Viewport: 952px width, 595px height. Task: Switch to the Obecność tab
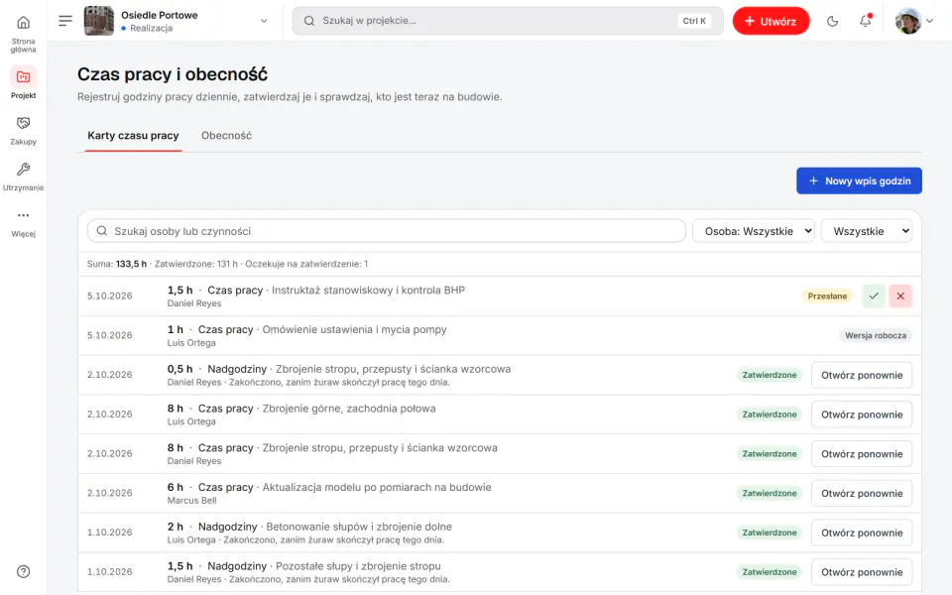click(x=226, y=136)
